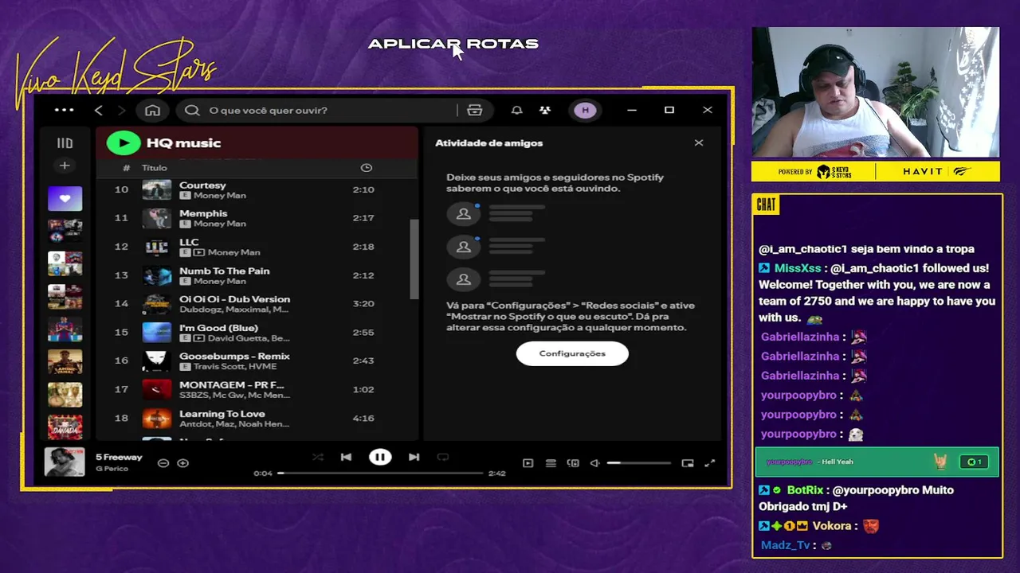Screen dimensions: 1020x573
Task: Close the Atividade de amigos panel
Action: coord(699,143)
